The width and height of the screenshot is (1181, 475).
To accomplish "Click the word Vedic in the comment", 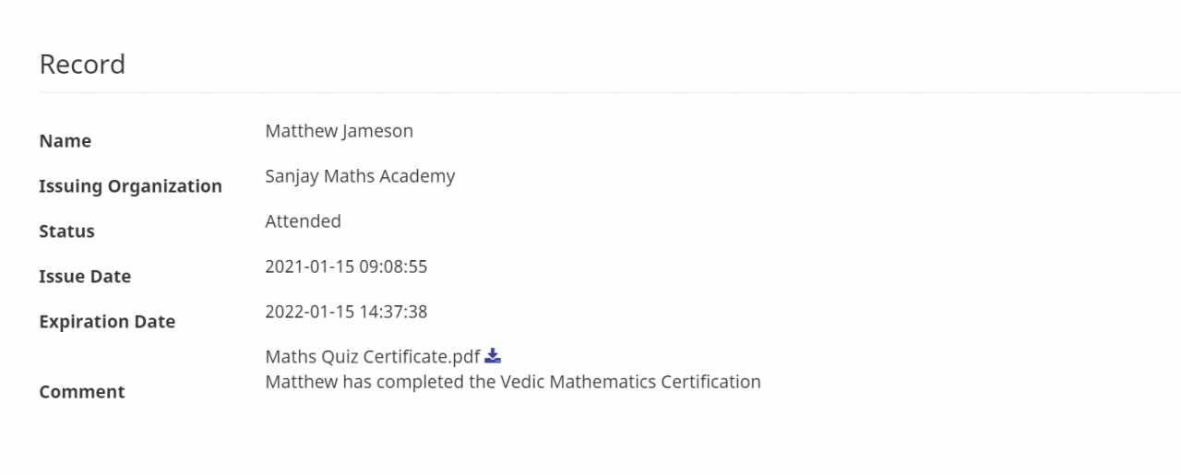I will [x=523, y=382].
